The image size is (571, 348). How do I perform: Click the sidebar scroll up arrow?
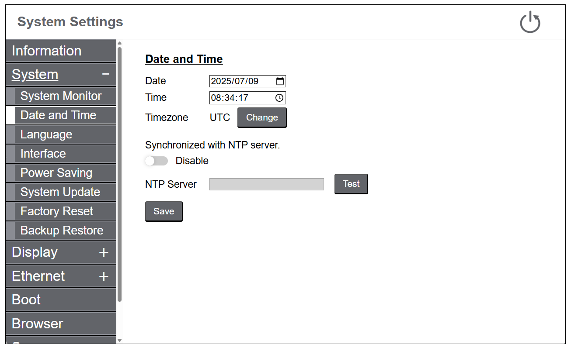point(119,43)
